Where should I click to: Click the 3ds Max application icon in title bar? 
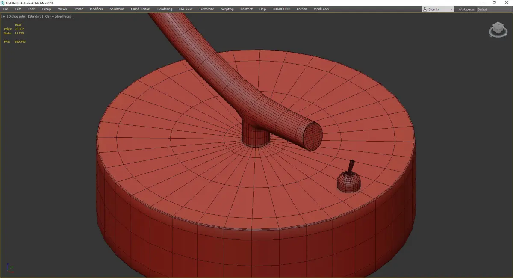coord(3,3)
